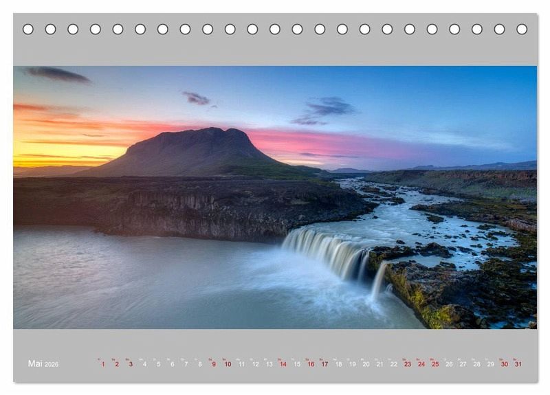Click the year "2026" beside Mai

[x=52, y=365]
